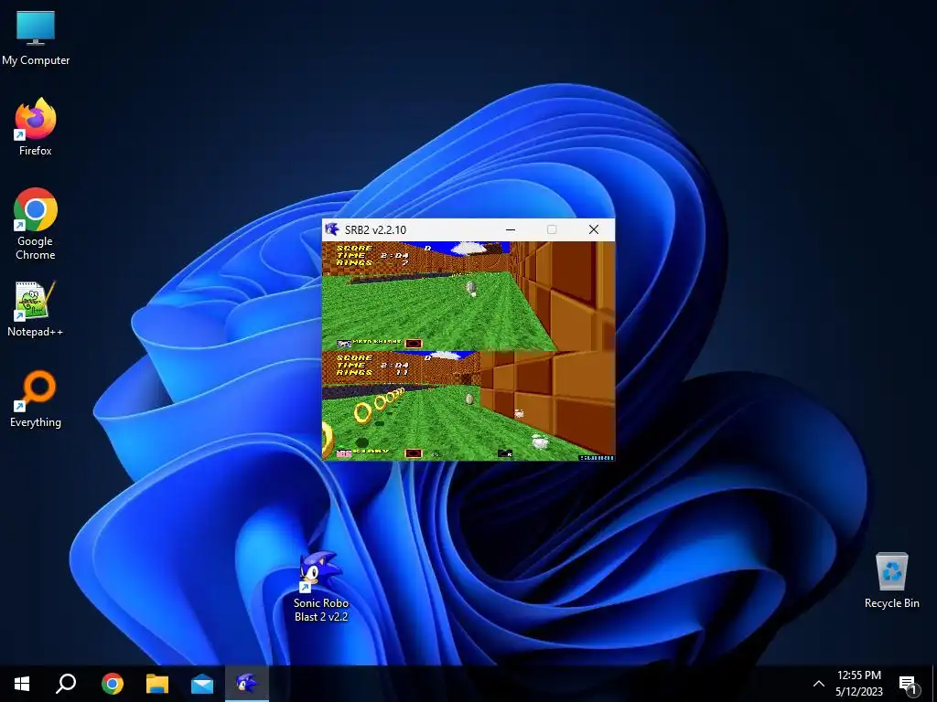The height and width of the screenshot is (702, 937).
Task: Click the red emblem box beside Meta Knight name
Action: tap(414, 344)
